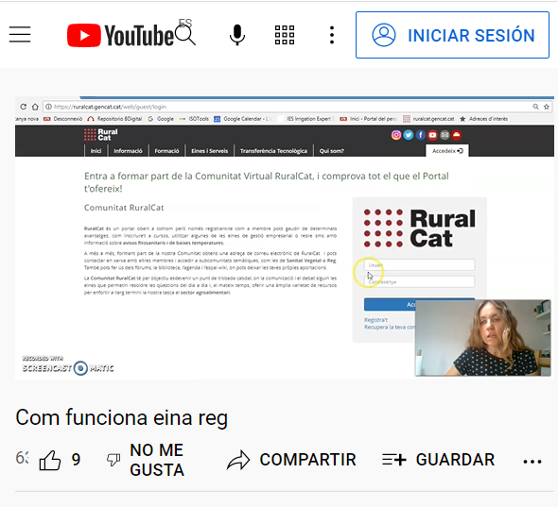
Task: Like the video with thumbs up
Action: tap(50, 460)
